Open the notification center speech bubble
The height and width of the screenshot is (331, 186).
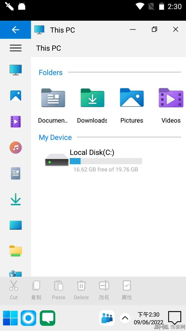click(x=175, y=318)
